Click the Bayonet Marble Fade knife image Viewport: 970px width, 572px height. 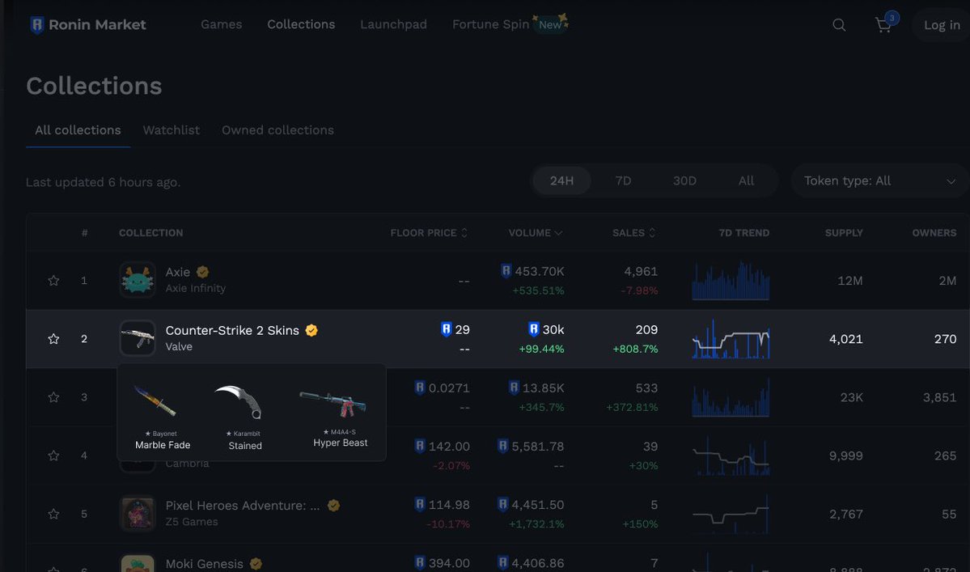click(x=155, y=401)
